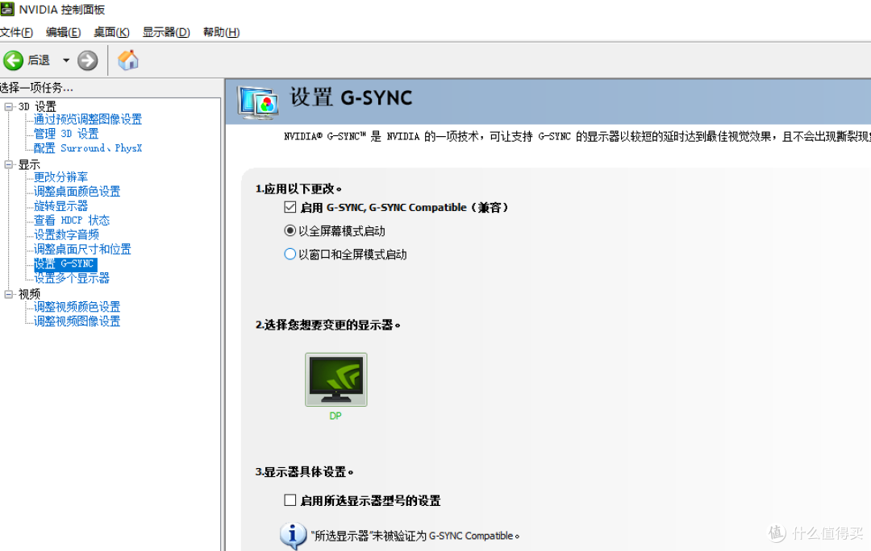This screenshot has width=871, height=551.
Task: Collapse the 显示 tree branch
Action: coord(8,164)
